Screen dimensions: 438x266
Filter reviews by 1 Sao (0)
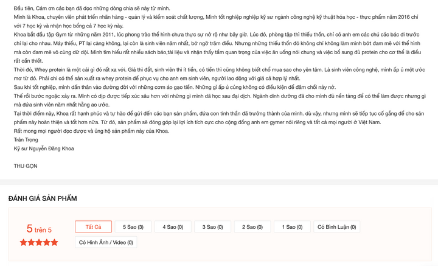point(292,226)
